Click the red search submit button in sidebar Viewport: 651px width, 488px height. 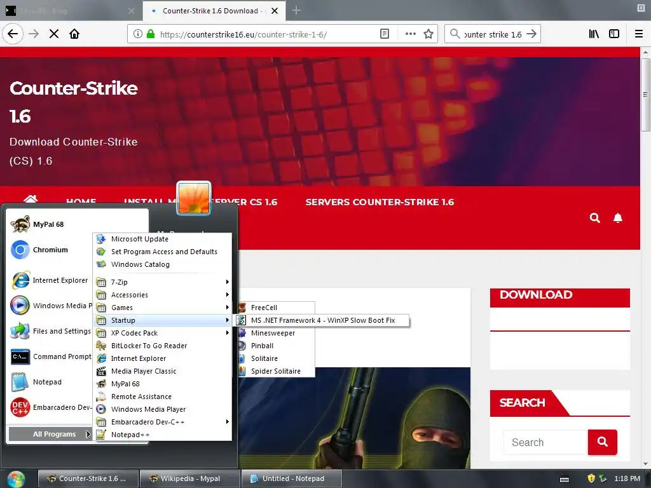pyautogui.click(x=603, y=442)
